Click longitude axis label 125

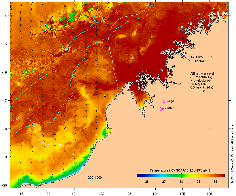(182, 194)
